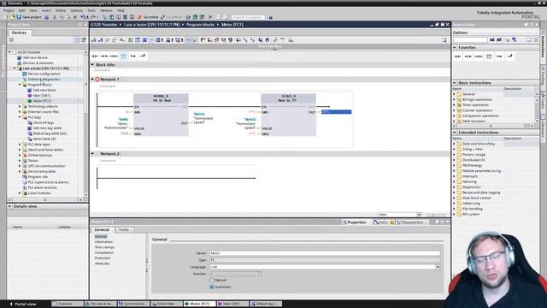The height and width of the screenshot is (308, 547).
Task: Click the Portal view button
Action: pos(23,305)
